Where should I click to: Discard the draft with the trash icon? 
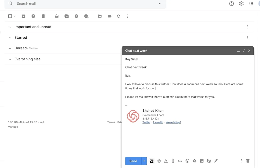point(248,161)
